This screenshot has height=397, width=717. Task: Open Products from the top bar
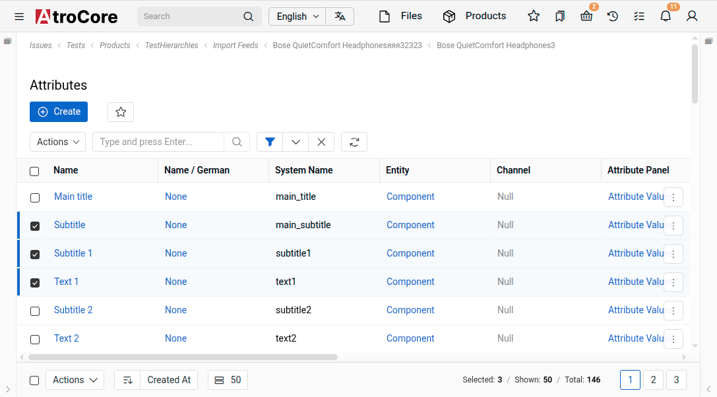[x=475, y=16]
